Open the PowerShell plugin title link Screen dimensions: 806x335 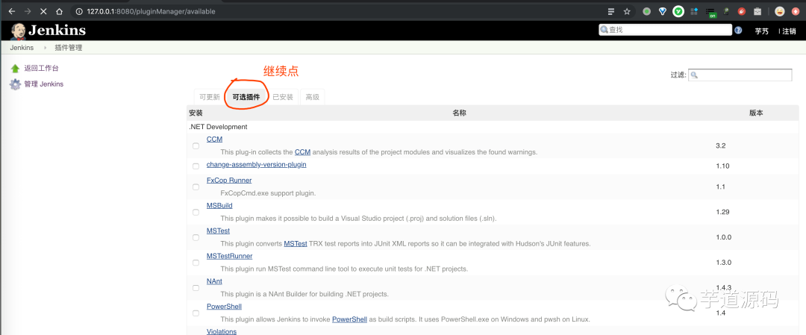point(224,306)
